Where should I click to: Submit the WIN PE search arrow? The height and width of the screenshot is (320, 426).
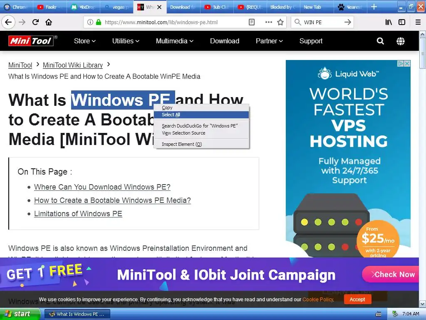[347, 22]
